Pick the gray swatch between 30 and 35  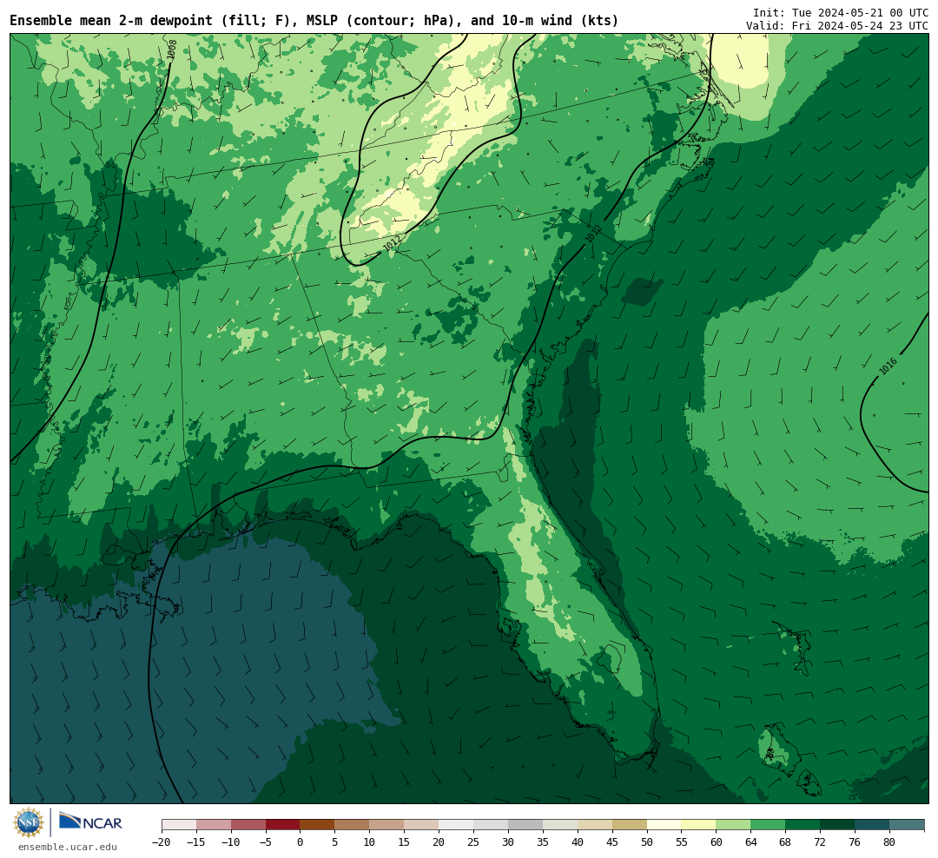(x=525, y=825)
